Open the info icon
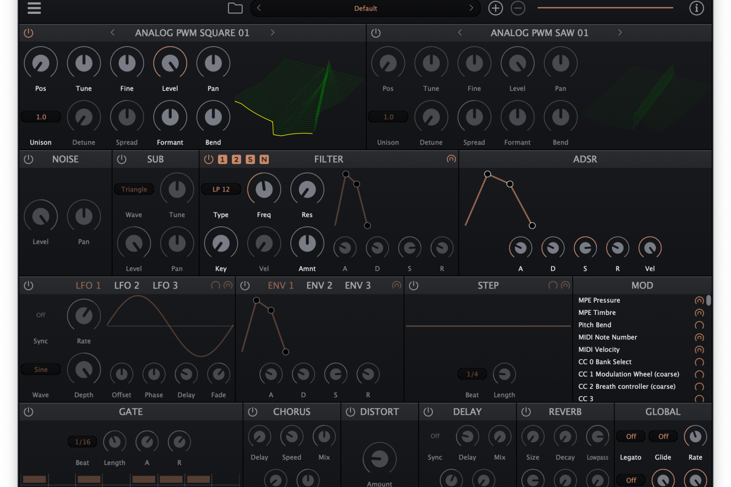Screen dimensions: 731x487 [x=696, y=8]
